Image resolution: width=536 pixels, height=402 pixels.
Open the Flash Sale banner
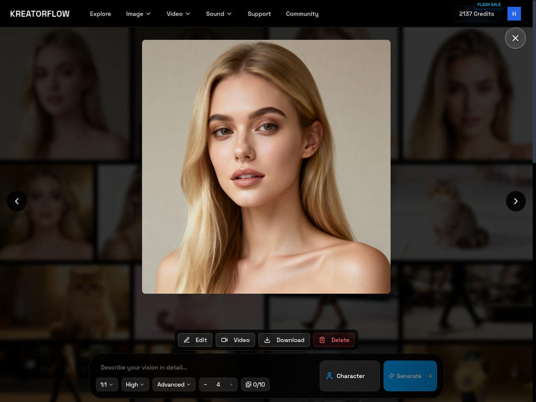488,4
